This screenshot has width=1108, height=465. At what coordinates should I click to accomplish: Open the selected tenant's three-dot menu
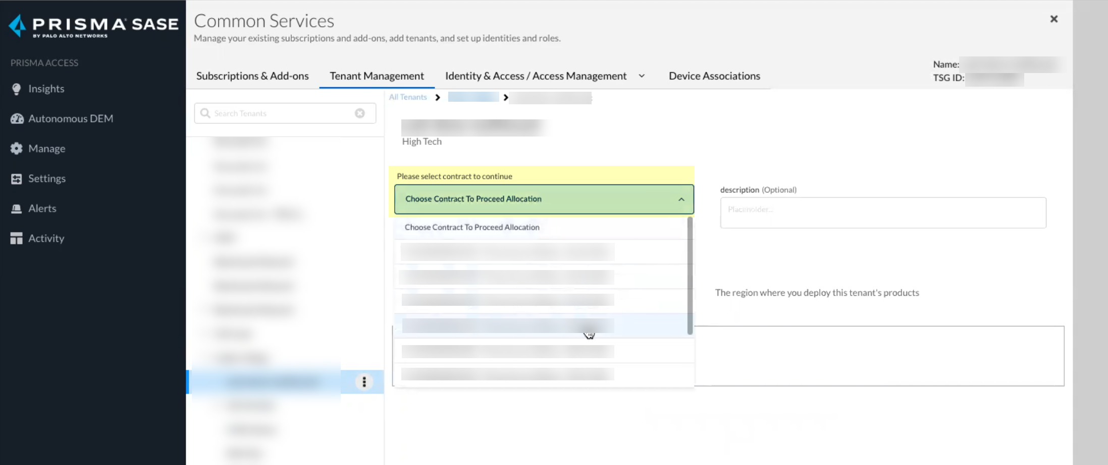[x=364, y=382]
